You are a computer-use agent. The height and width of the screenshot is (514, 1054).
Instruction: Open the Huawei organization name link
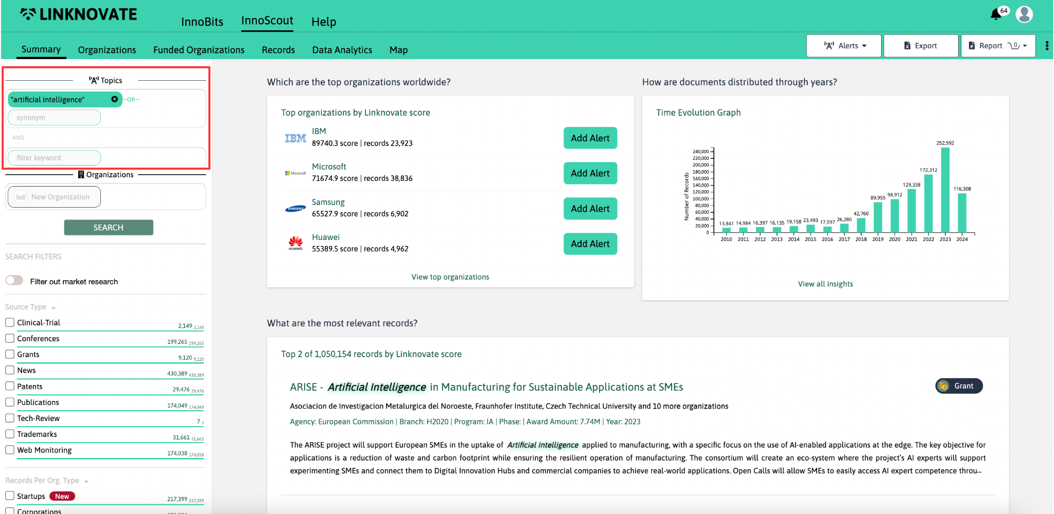click(326, 237)
